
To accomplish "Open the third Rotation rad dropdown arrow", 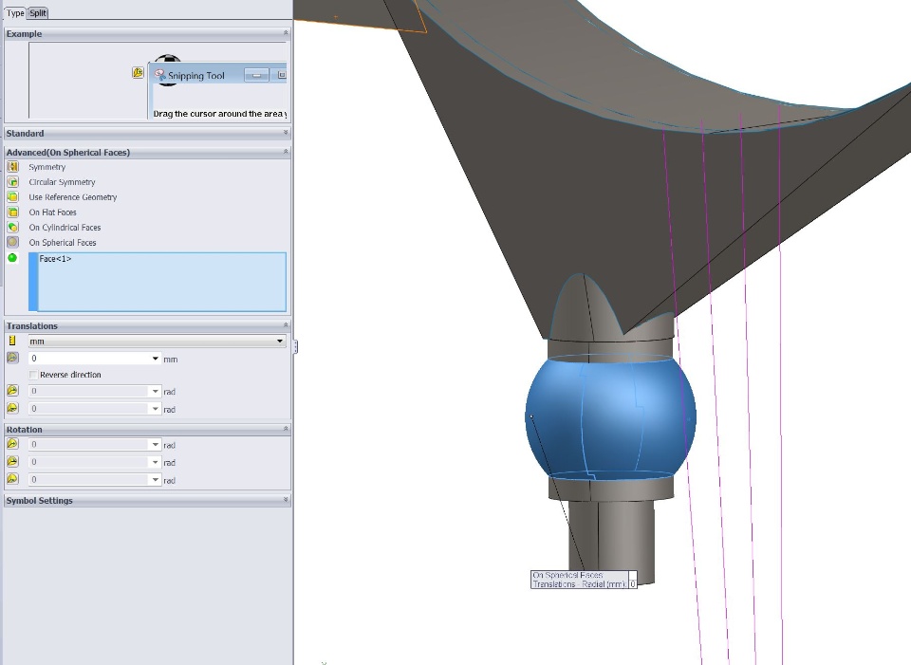I will (155, 480).
